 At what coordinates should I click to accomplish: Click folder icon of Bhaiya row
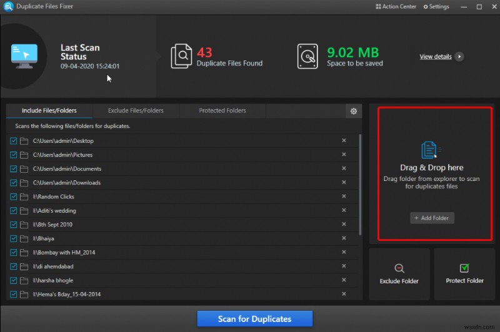[x=24, y=238]
